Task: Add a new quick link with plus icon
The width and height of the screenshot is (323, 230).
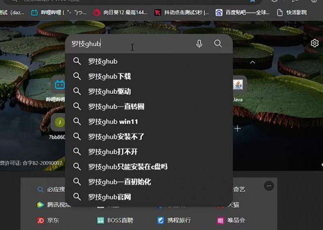Action: (237, 128)
